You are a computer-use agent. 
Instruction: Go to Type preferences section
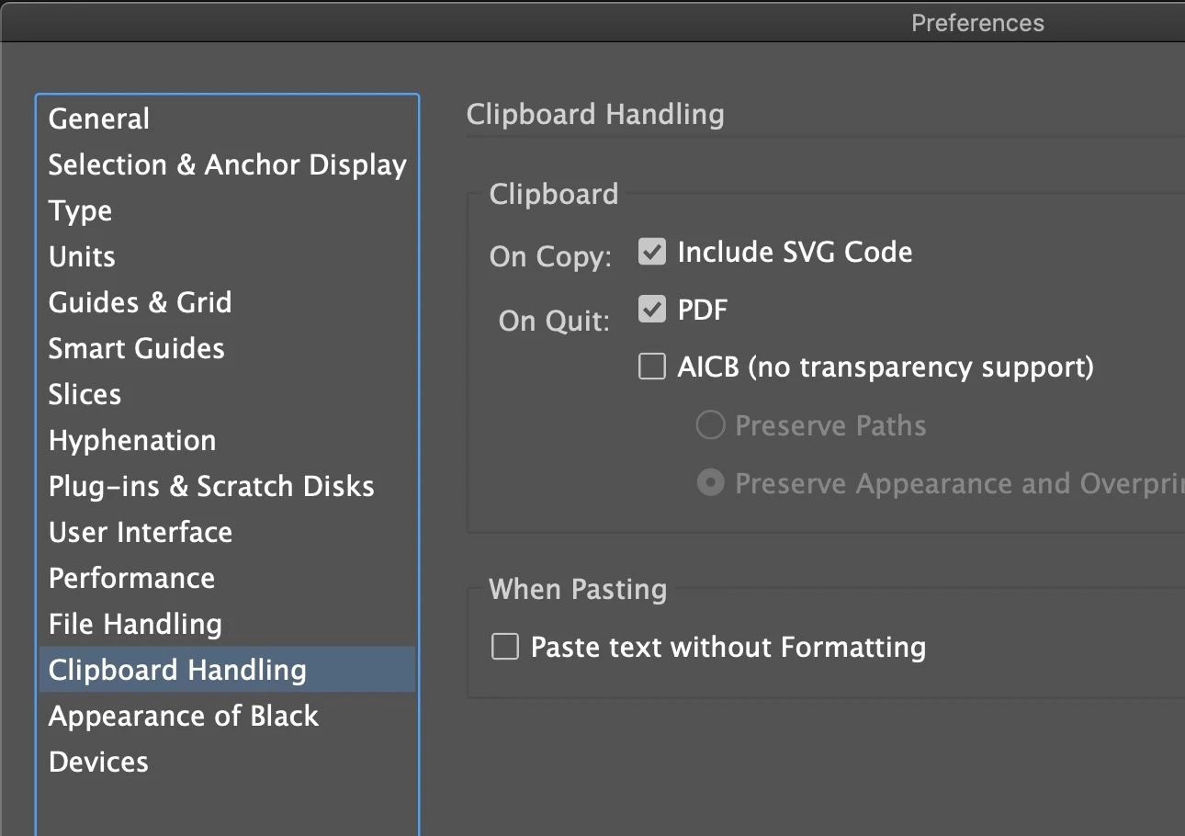(x=81, y=211)
